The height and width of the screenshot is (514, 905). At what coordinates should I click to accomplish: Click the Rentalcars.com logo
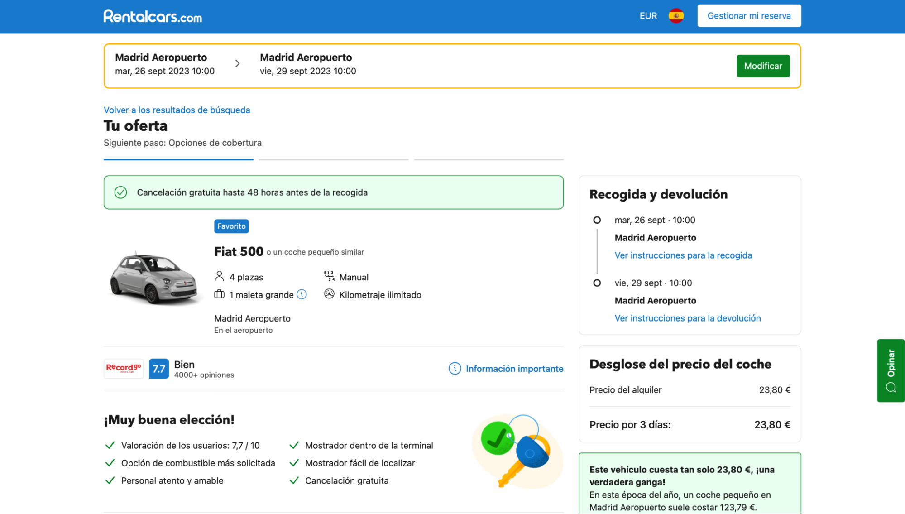click(x=153, y=16)
